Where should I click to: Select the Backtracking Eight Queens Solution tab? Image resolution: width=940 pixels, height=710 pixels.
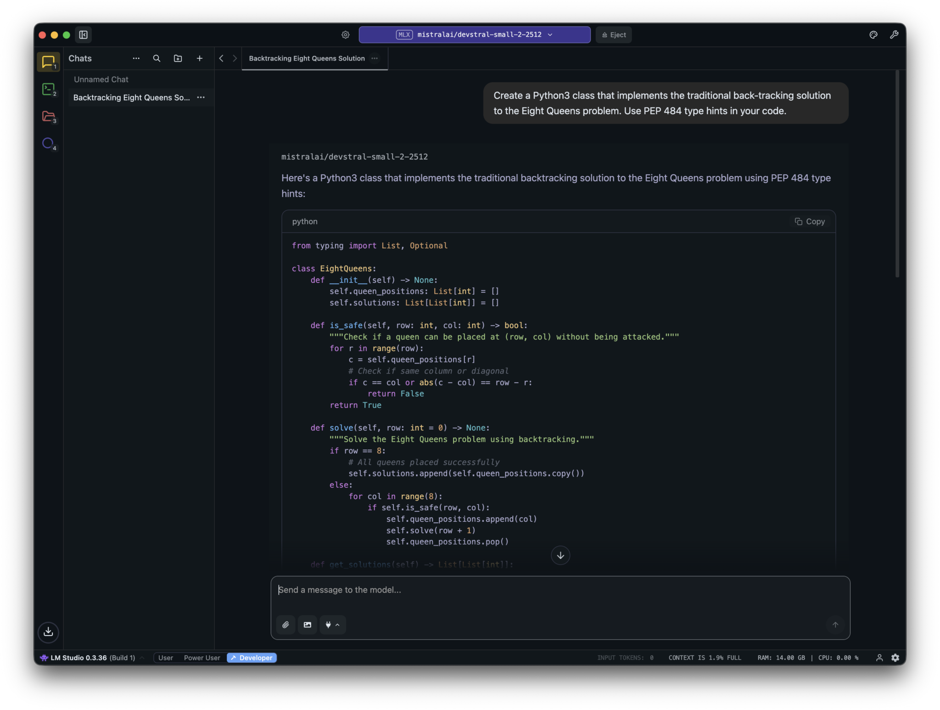click(307, 58)
